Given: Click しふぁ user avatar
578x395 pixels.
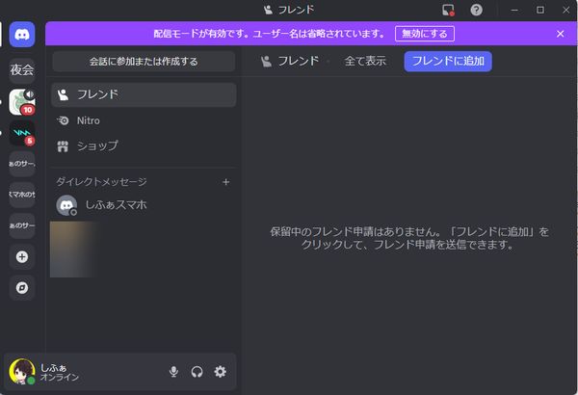Looking at the screenshot, I should coord(22,371).
